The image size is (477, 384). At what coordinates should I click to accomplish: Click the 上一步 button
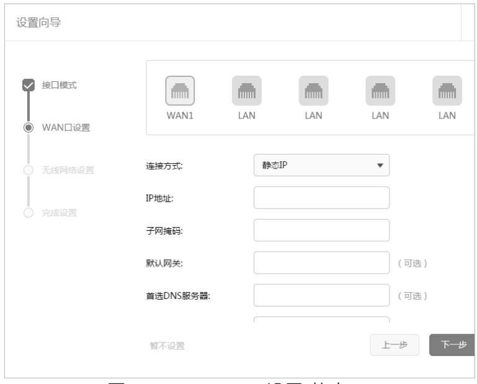tap(395, 345)
